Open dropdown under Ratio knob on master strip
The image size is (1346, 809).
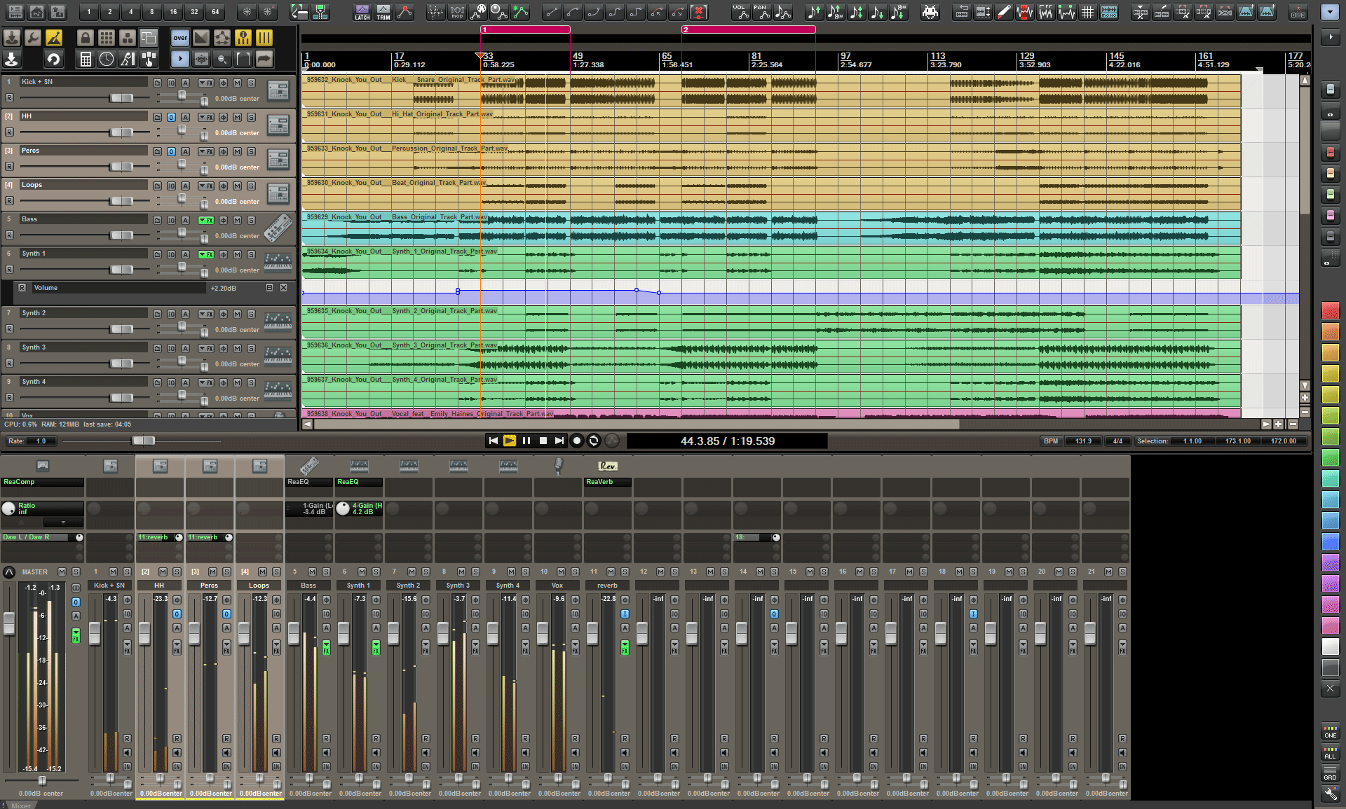[63, 522]
